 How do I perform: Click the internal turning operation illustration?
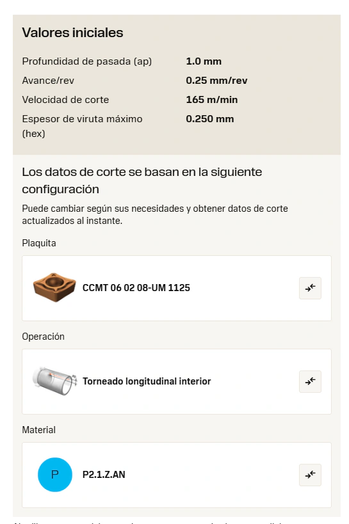54,381
